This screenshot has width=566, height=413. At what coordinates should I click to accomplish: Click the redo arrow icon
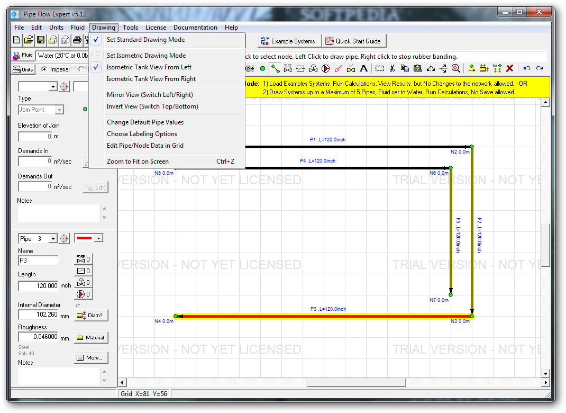coord(540,68)
